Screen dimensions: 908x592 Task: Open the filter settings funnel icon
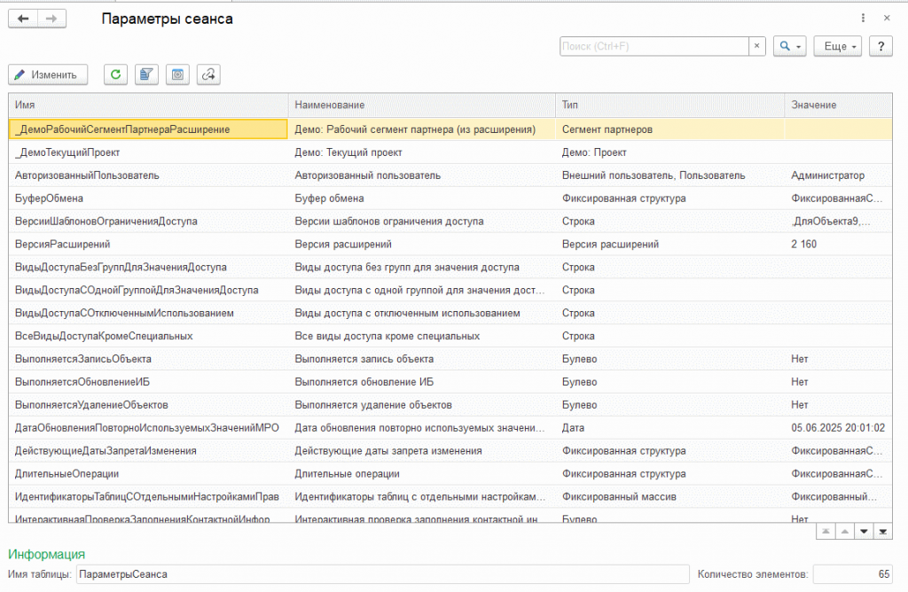(146, 74)
